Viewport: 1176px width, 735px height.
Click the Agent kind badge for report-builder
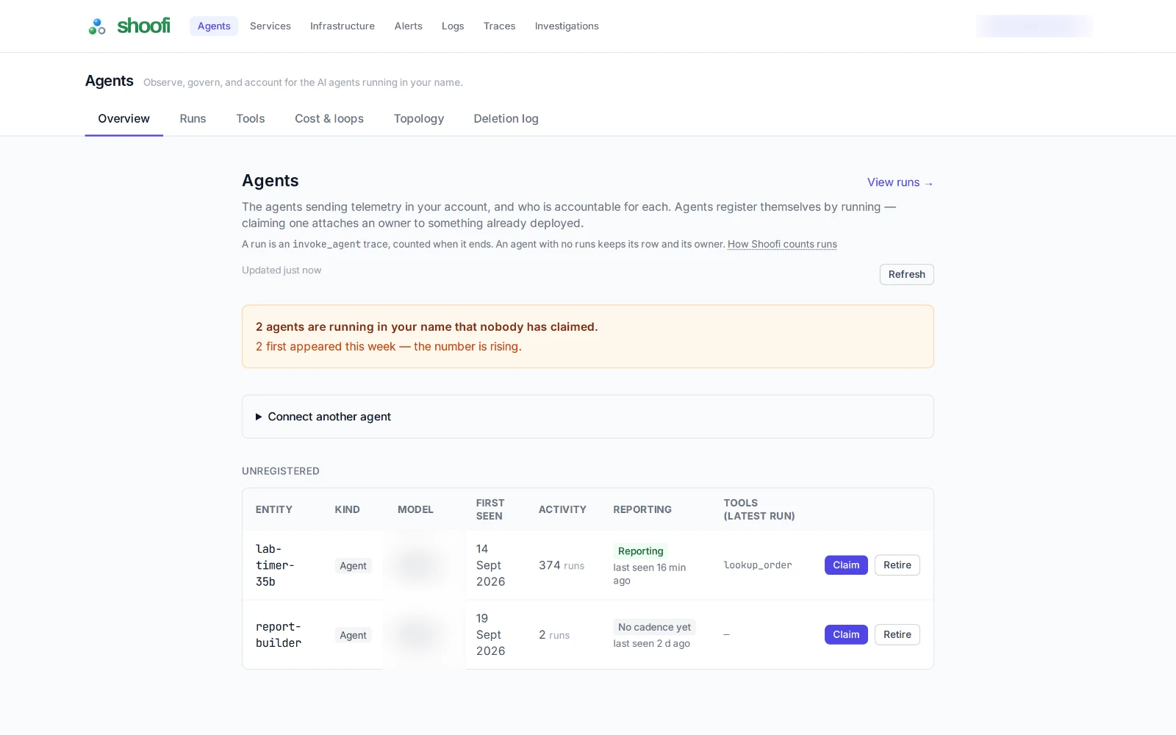coord(353,635)
